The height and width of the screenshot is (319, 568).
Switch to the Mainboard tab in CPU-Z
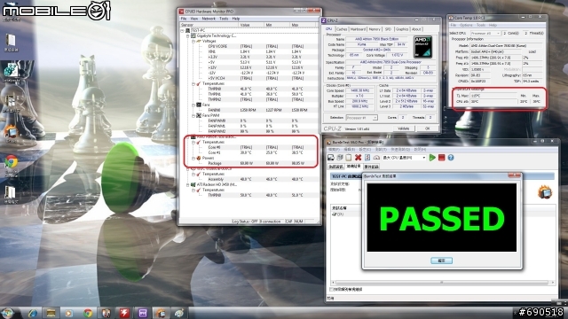coord(358,29)
